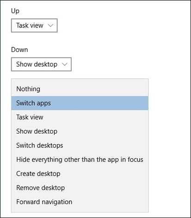Choose the Create desktop option
Viewport: 191px width, 218px height.
pyautogui.click(x=80, y=173)
